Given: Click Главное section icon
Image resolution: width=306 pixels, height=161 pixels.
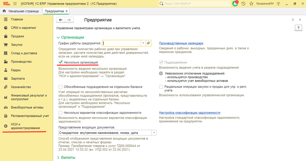Looking at the screenshot, I should click(x=6, y=19).
